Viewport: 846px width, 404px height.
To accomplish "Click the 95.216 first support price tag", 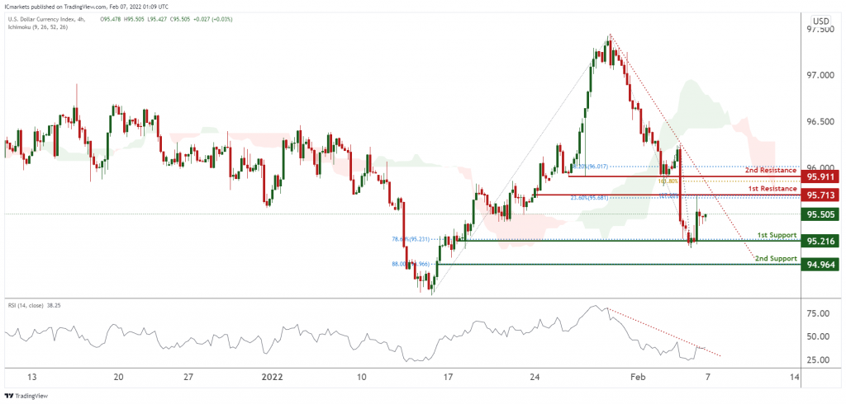I will 820,242.
